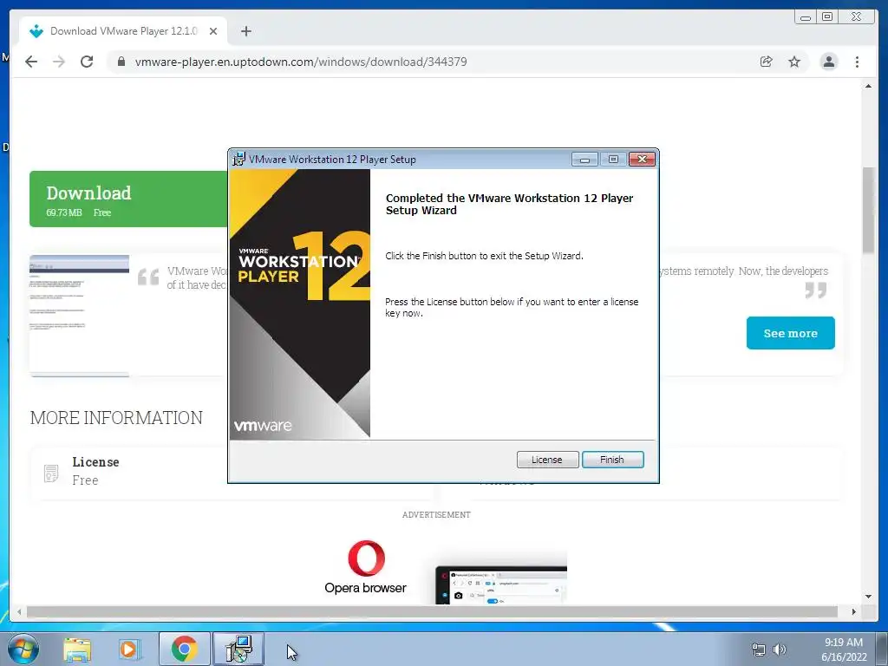Screen dimensions: 888x666
Task: Reload the Uptodown page
Action: click(x=87, y=62)
